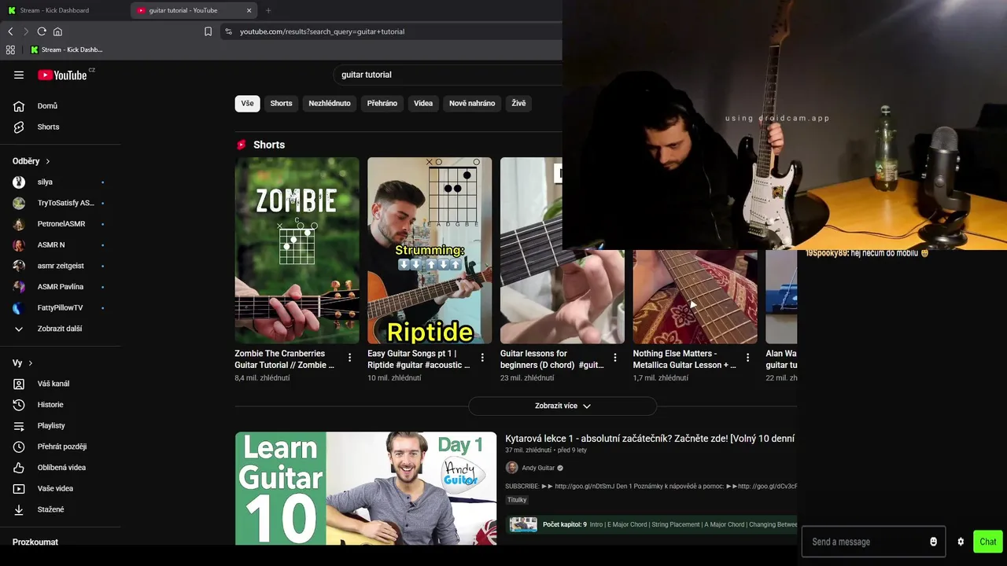Click the address bar URL
Viewport: 1007px width, 566px height.
pos(323,31)
